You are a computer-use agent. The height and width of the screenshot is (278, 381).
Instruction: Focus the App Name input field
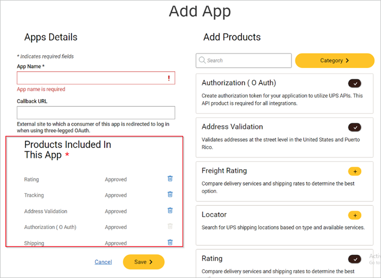click(96, 78)
